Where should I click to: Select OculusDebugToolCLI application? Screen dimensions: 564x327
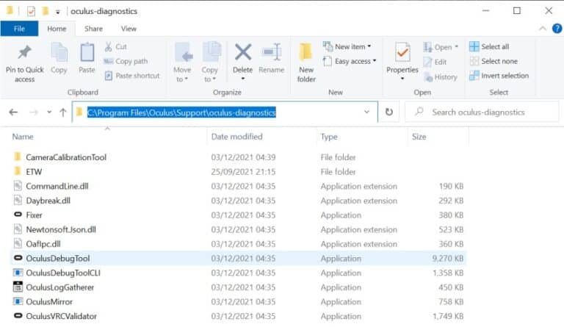[x=63, y=273]
